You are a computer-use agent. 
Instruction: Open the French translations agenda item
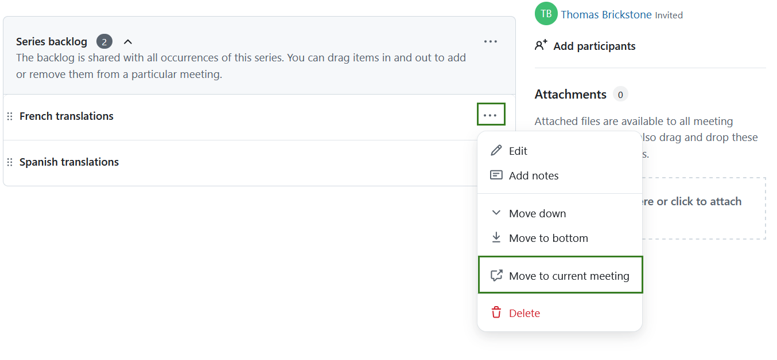pyautogui.click(x=67, y=116)
